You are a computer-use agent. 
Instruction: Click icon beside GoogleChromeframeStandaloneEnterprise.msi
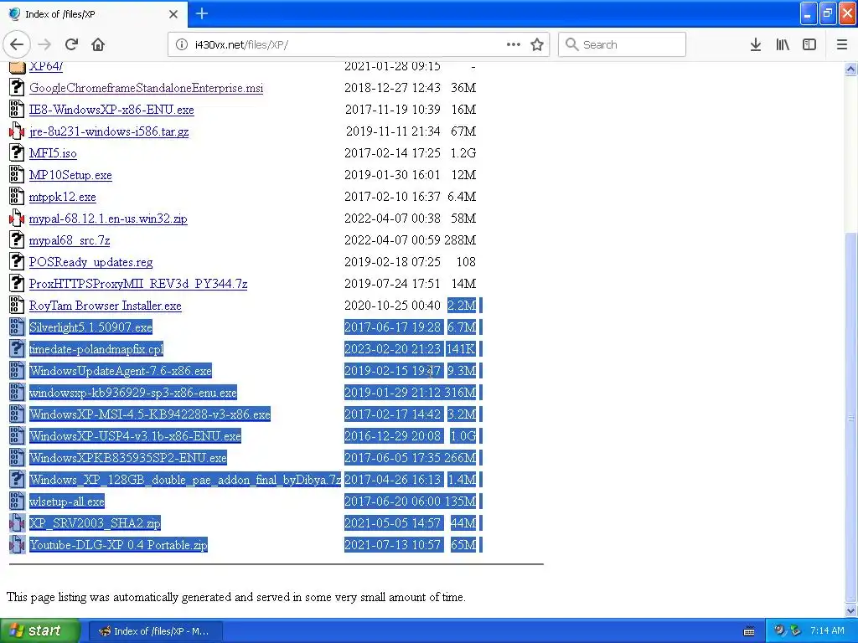[17, 87]
